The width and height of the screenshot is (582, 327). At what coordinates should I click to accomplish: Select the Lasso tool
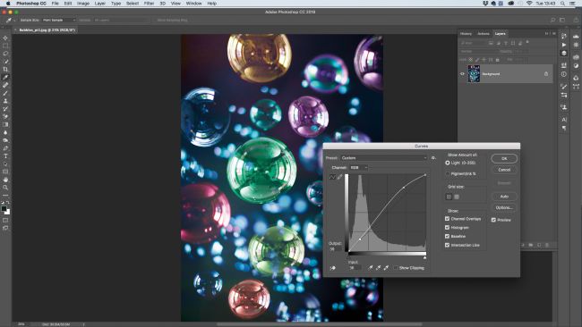(5, 54)
